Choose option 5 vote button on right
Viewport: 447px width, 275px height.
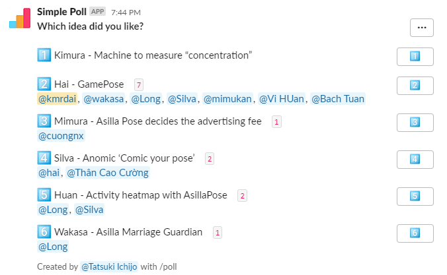[x=415, y=196]
